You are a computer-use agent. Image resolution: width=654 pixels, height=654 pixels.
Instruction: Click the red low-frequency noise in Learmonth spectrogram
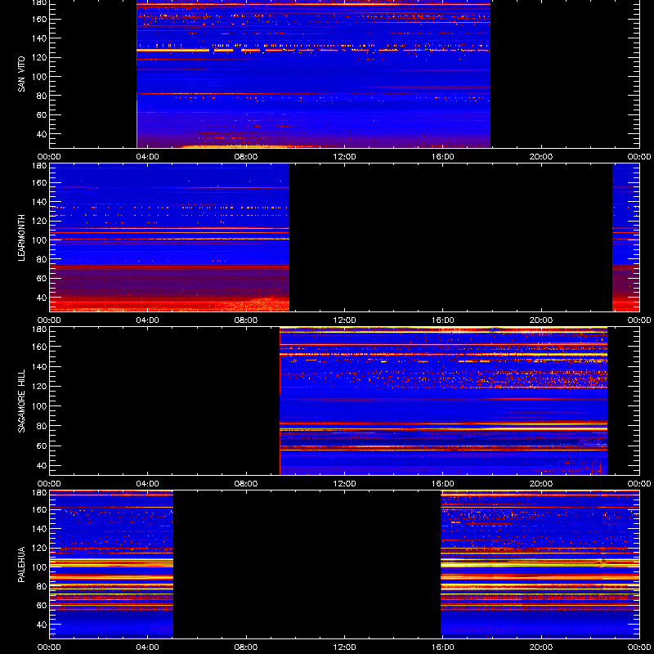tap(169, 304)
